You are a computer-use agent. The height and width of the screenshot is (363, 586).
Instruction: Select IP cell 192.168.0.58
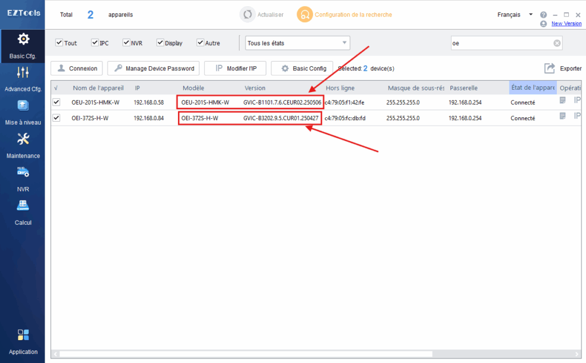149,102
